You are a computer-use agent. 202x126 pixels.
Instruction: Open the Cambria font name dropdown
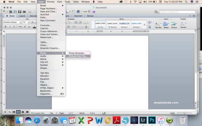[x=20, y=22]
